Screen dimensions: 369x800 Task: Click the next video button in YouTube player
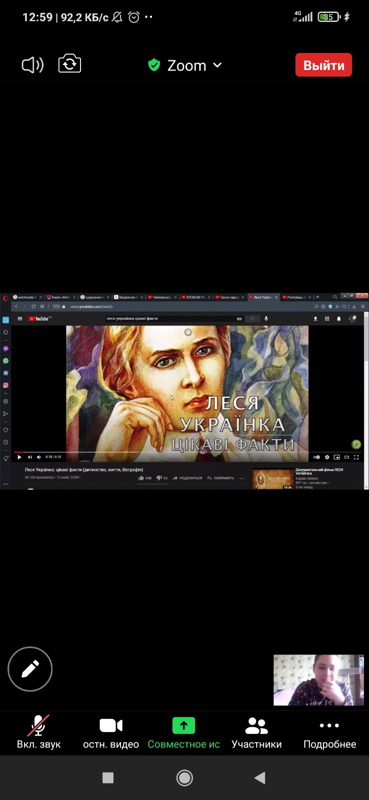29,457
